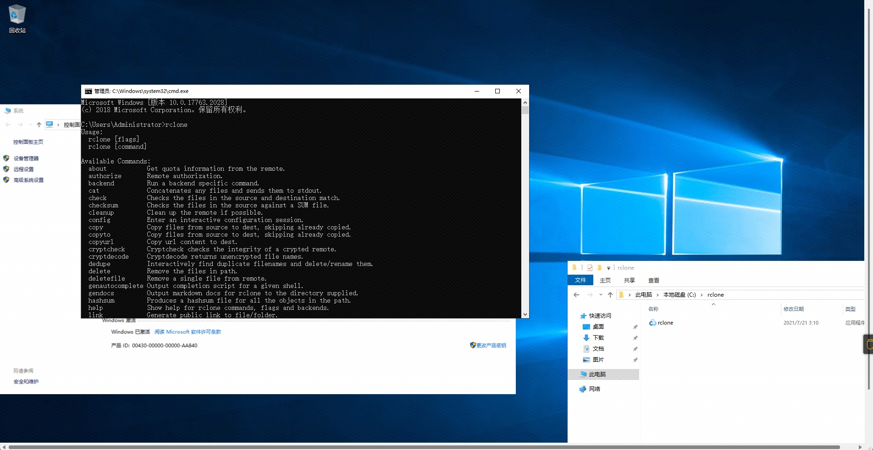Screen dimensions: 873x450
Task: Click pin icon next to 下载
Action: [x=635, y=338]
